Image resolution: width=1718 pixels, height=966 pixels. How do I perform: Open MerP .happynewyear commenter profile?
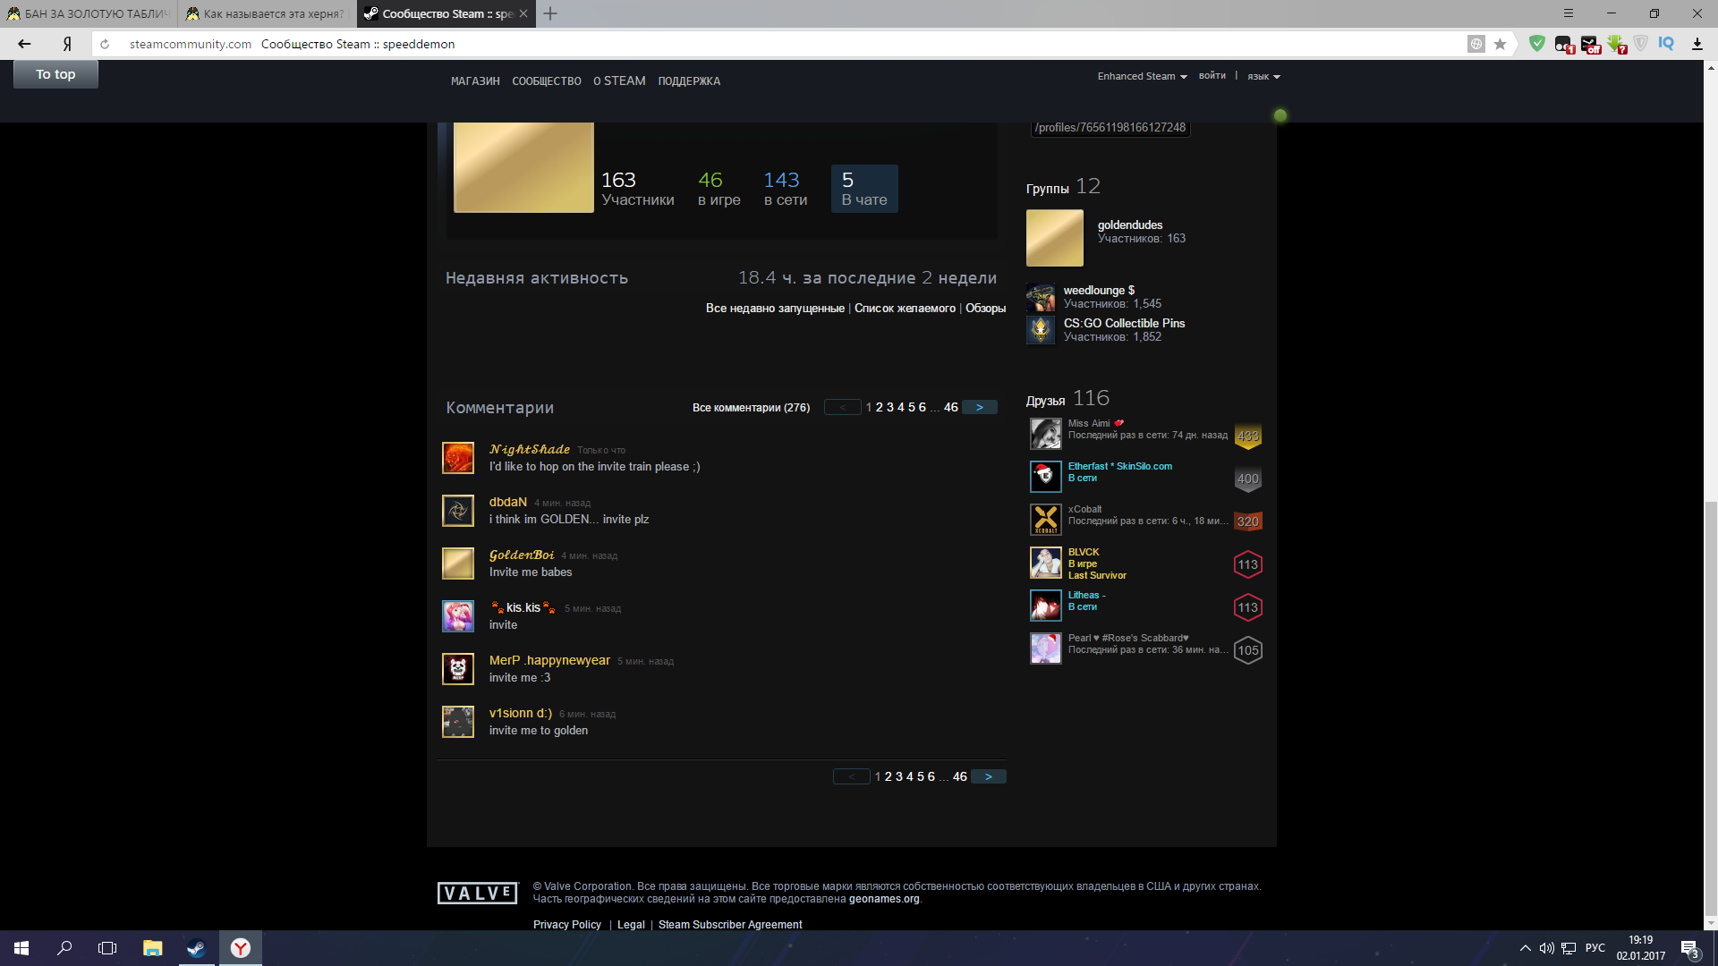point(549,660)
